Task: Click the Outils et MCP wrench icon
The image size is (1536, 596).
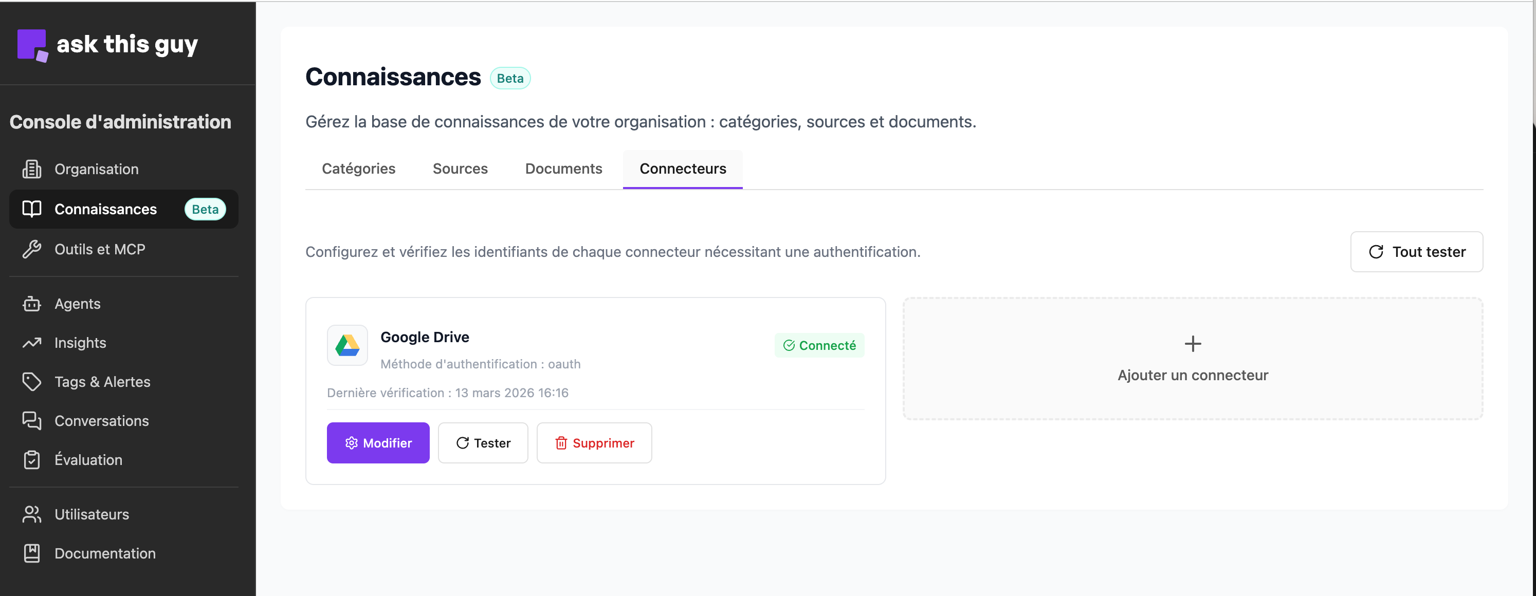Action: click(31, 249)
